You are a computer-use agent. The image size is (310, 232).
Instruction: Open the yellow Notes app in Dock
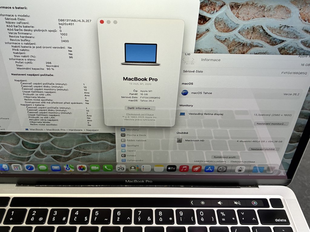[x=159, y=168]
